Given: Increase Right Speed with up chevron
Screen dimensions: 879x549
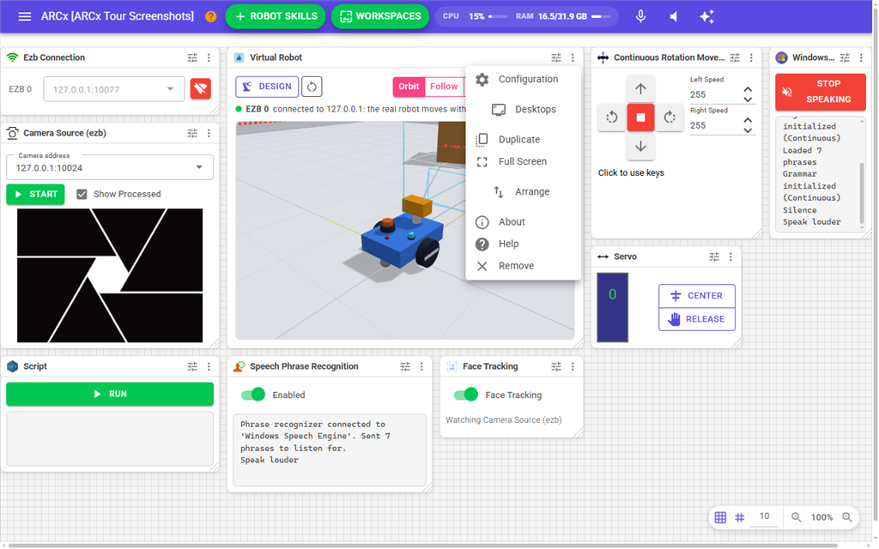Looking at the screenshot, I should (x=748, y=120).
